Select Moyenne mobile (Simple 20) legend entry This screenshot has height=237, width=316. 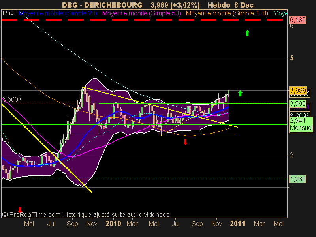[58, 13]
